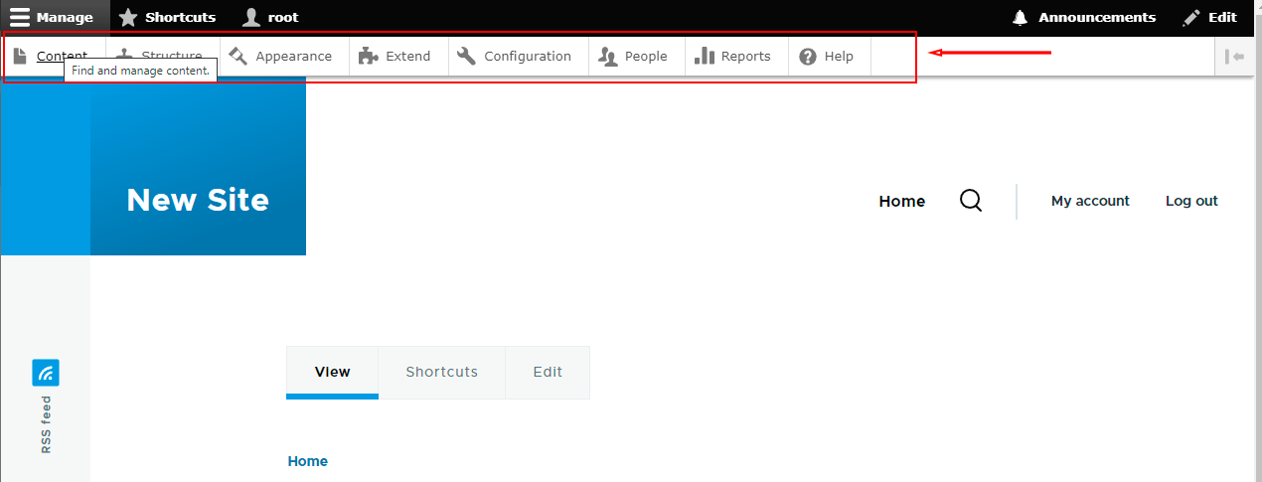Click the My account link
The width and height of the screenshot is (1262, 482).
pyautogui.click(x=1090, y=201)
